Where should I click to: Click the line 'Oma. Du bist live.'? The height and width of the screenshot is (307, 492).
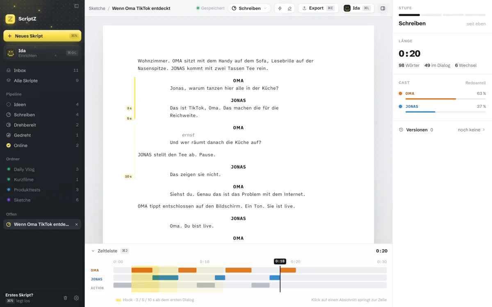click(192, 226)
